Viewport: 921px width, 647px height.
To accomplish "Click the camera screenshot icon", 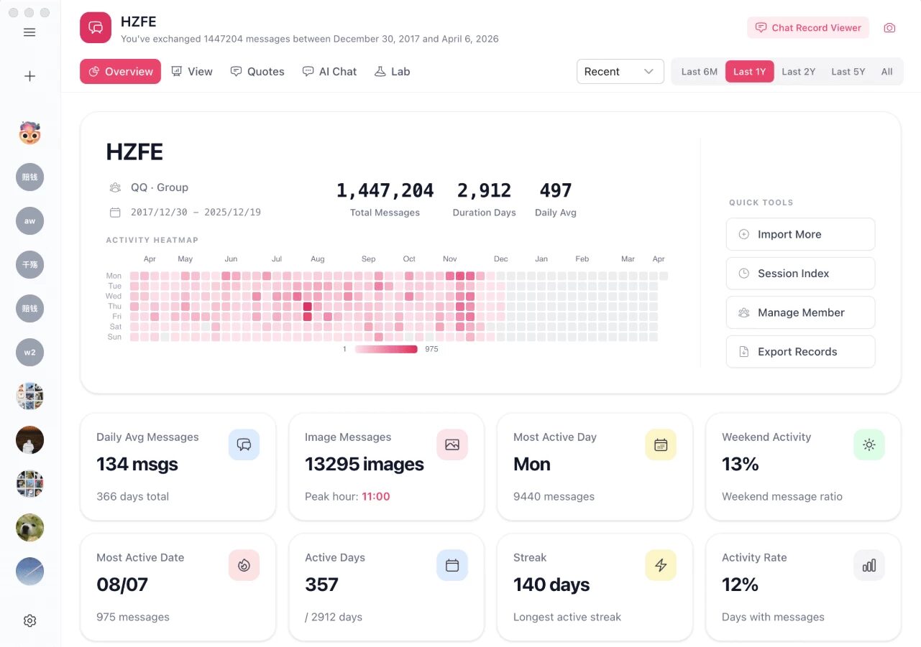I will [889, 28].
